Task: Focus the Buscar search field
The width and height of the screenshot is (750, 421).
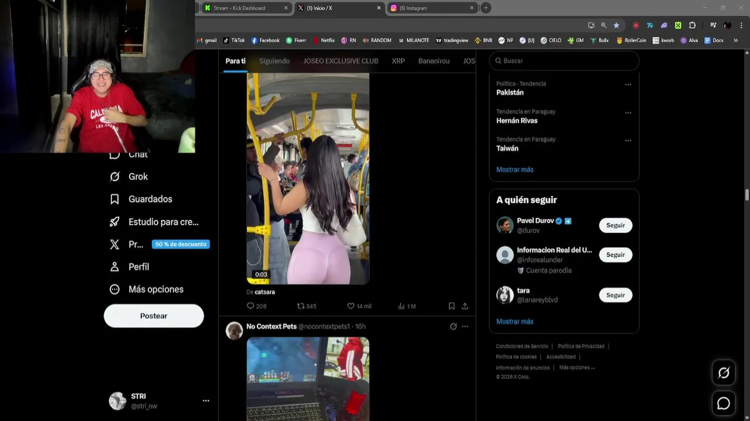Action: (x=564, y=61)
